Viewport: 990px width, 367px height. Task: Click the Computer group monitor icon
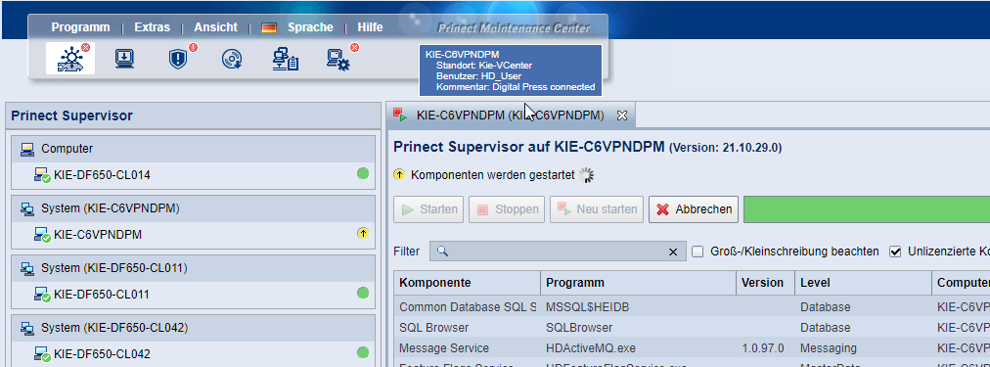[x=27, y=149]
